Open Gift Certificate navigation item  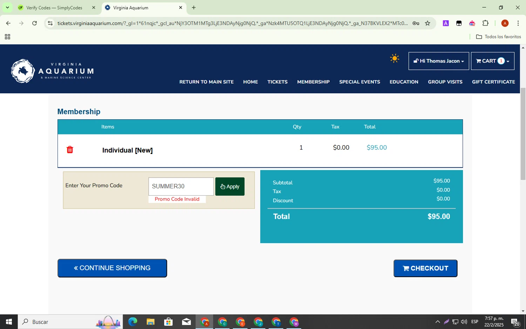tap(493, 82)
